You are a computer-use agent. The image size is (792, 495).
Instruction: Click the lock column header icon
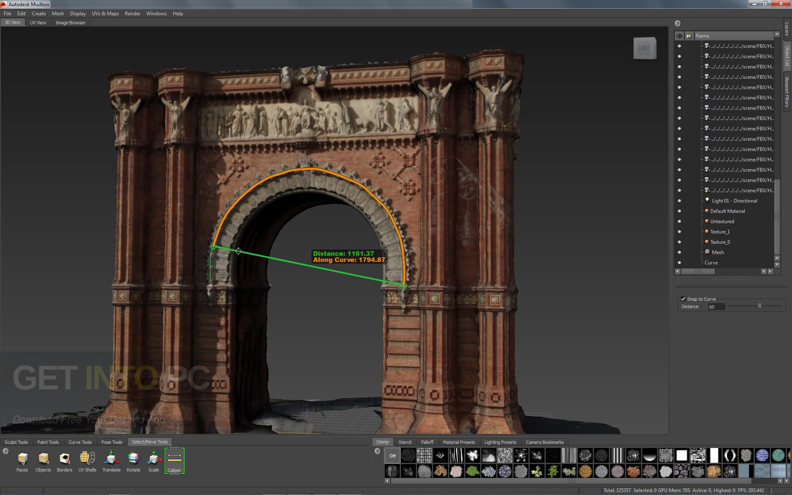[x=689, y=36]
